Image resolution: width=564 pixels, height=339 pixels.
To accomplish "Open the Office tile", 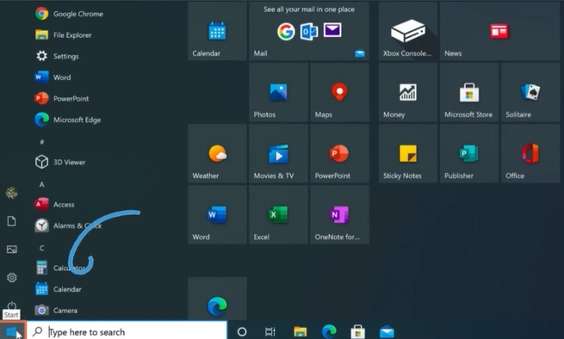I will click(530, 153).
